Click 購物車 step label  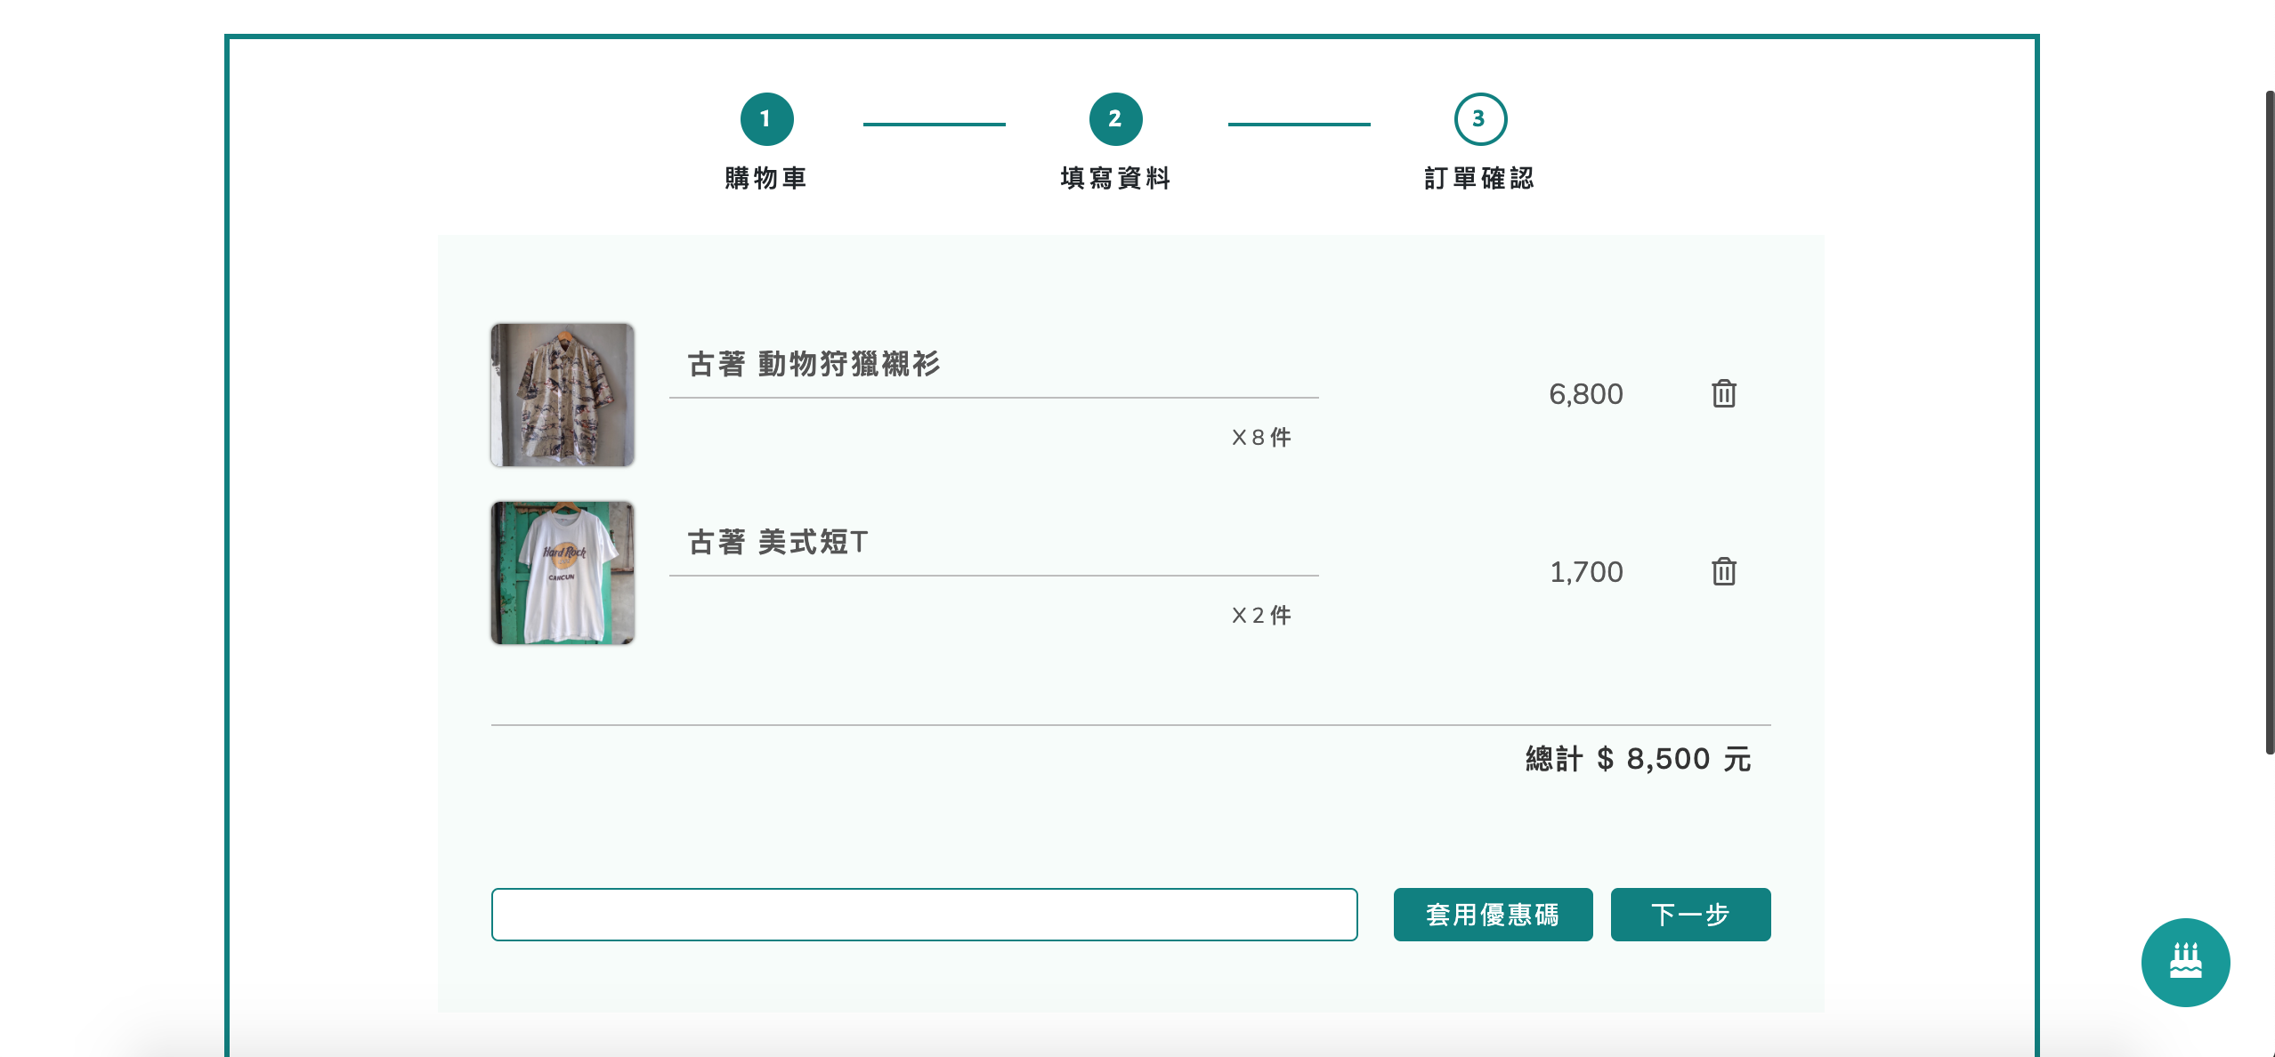(765, 178)
